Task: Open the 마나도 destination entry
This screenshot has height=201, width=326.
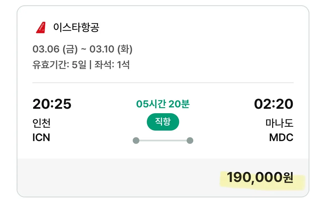Action: click(279, 124)
